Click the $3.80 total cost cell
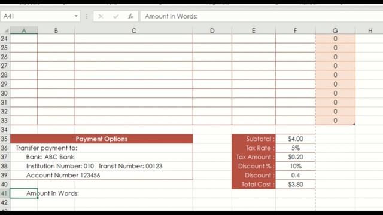 pyautogui.click(x=295, y=185)
